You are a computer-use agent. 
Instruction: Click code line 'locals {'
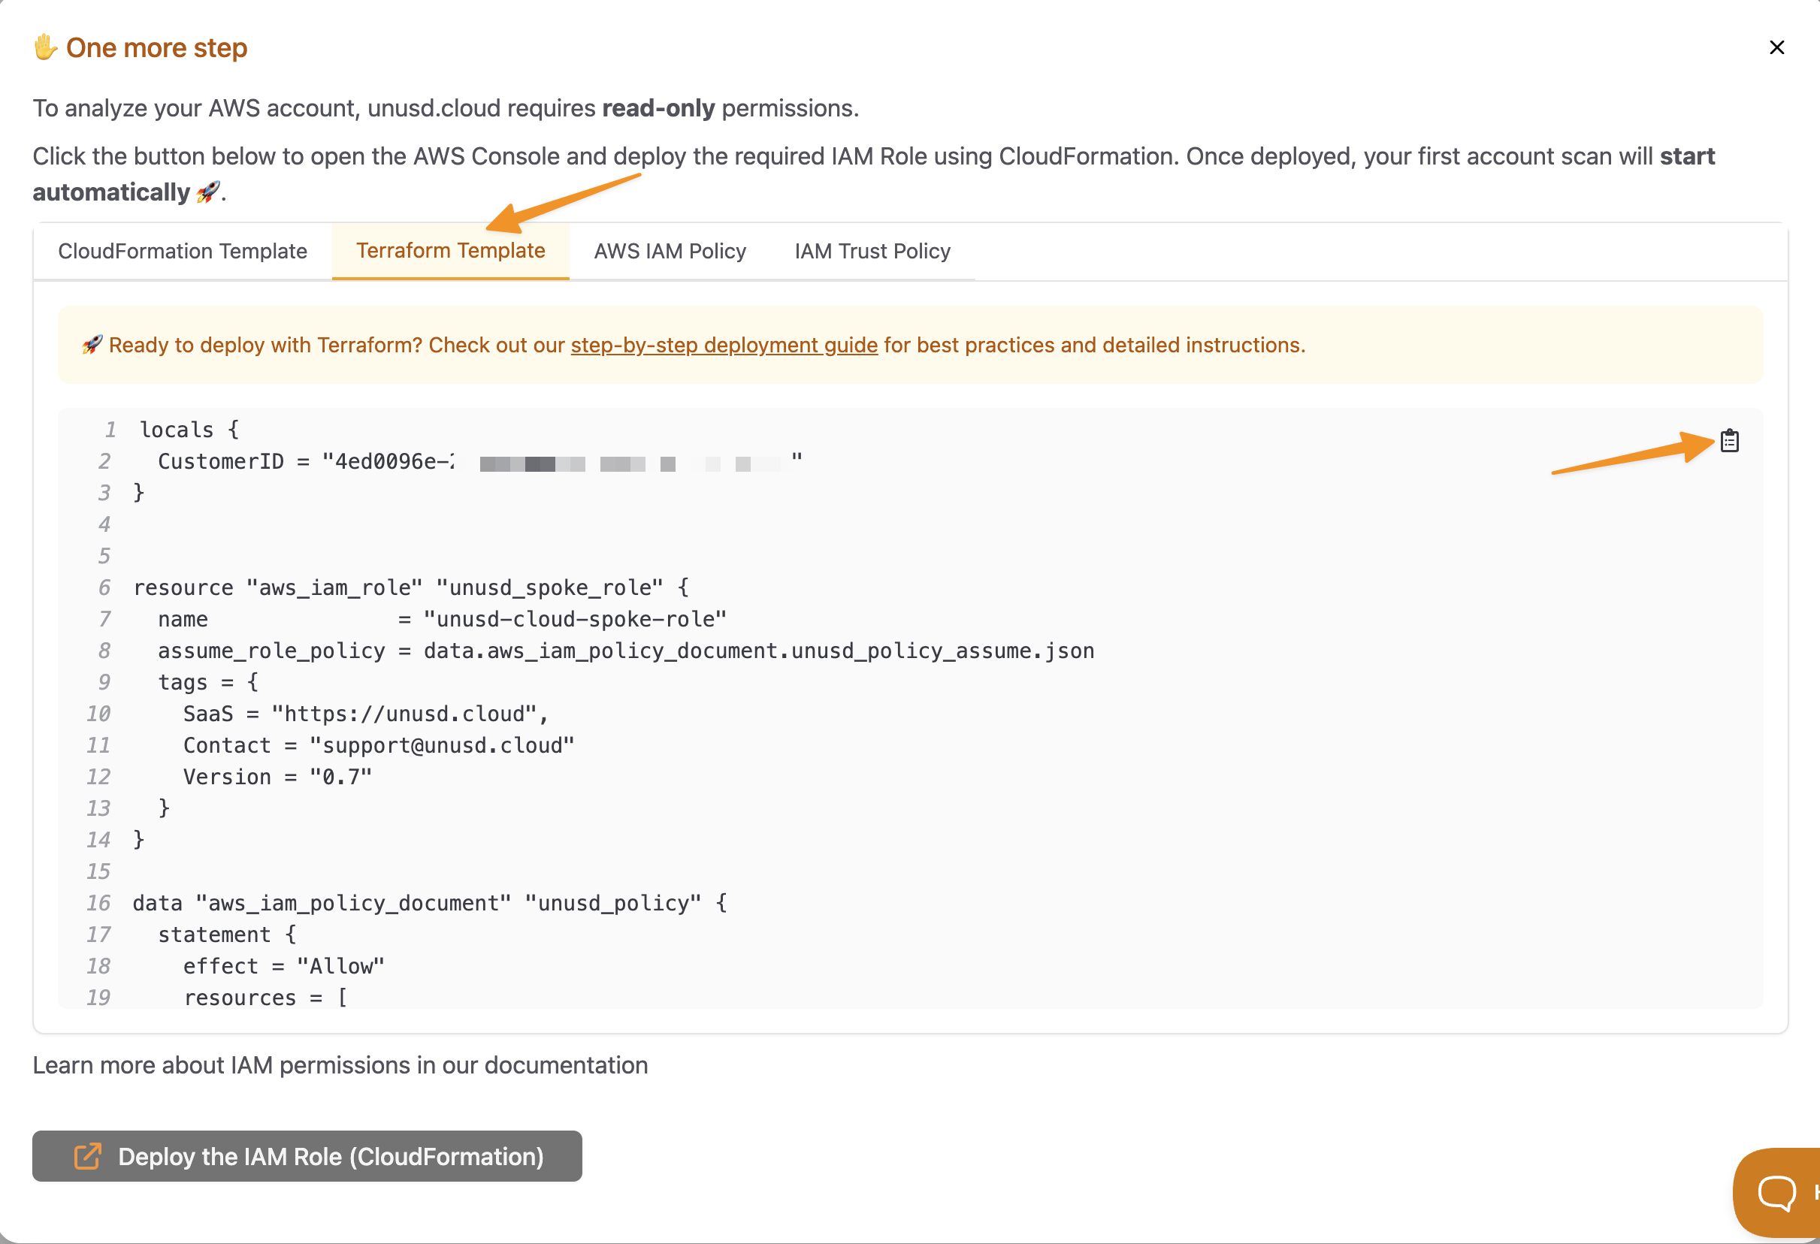(x=189, y=430)
